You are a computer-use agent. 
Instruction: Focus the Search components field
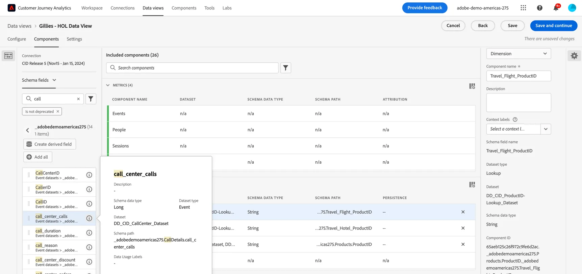[192, 68]
